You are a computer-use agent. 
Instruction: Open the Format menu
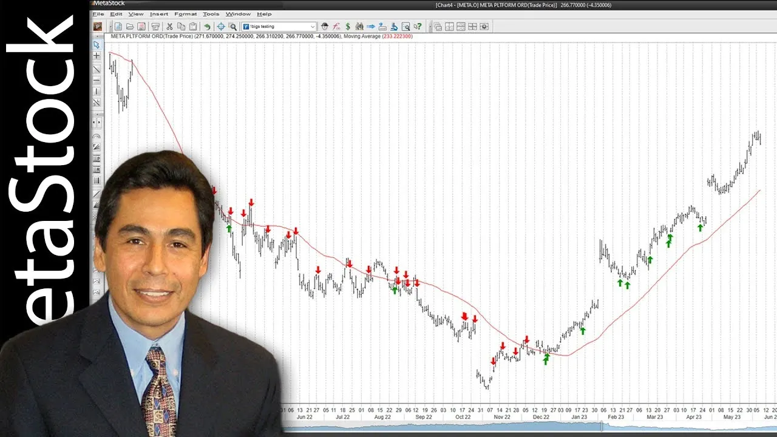click(x=186, y=14)
